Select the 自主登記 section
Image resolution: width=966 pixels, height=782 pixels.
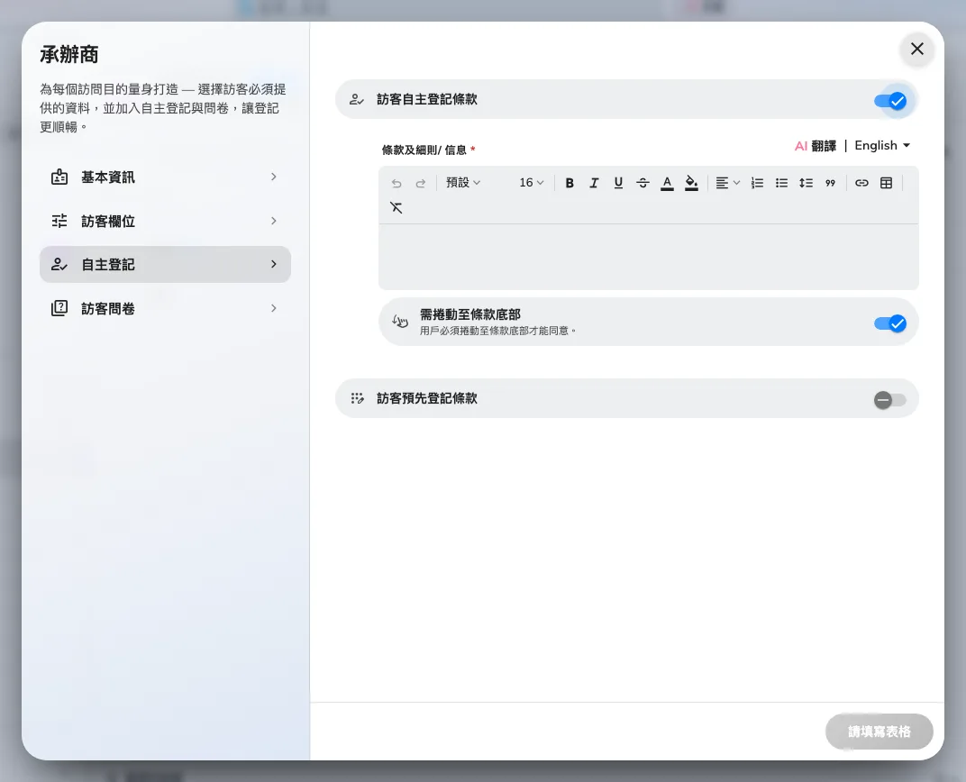click(165, 265)
